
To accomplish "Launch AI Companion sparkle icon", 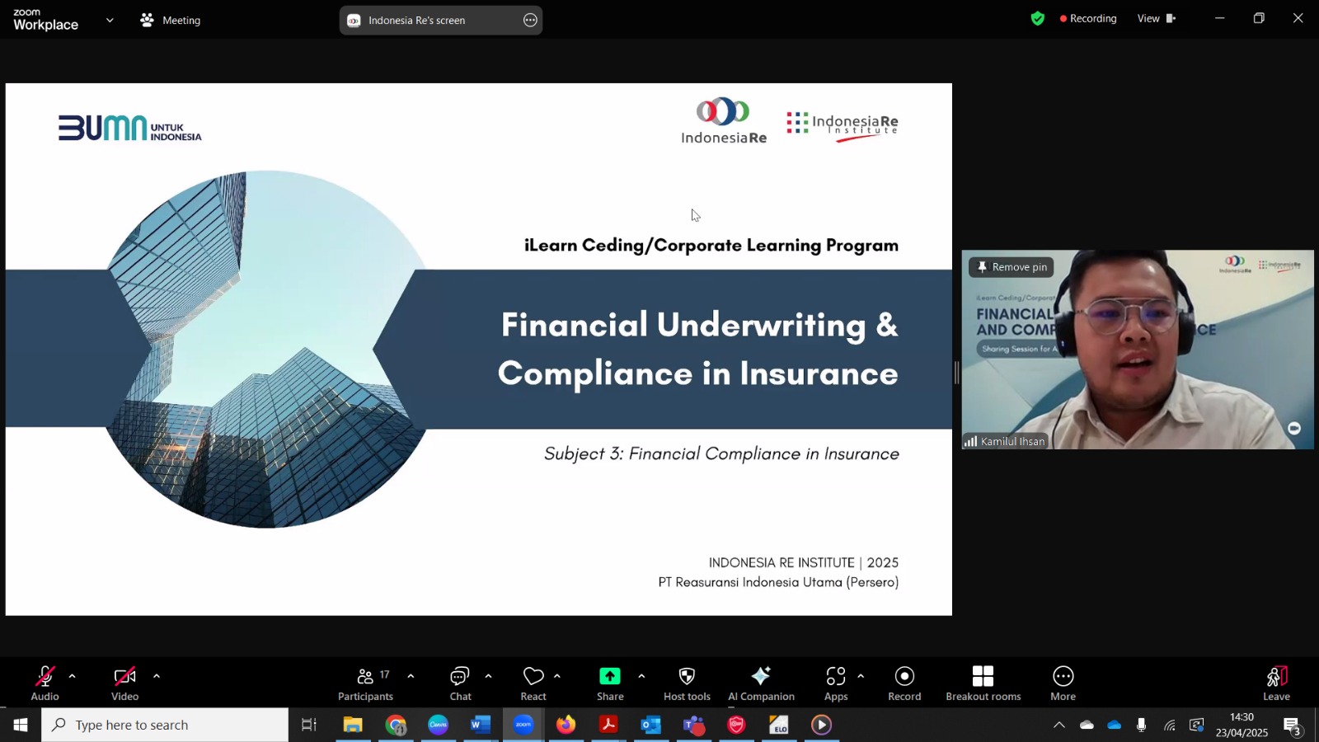I will [761, 676].
